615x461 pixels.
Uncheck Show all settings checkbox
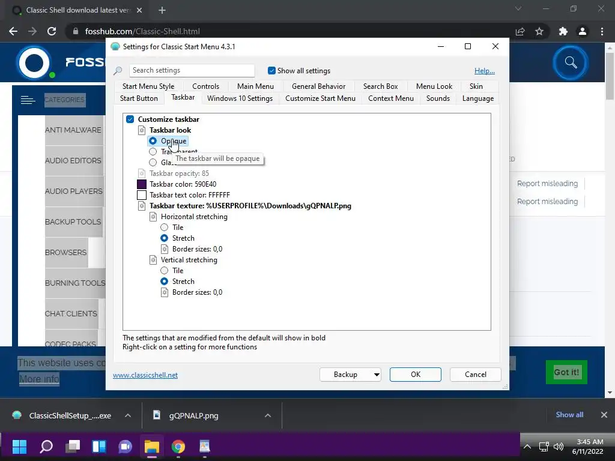pos(271,71)
